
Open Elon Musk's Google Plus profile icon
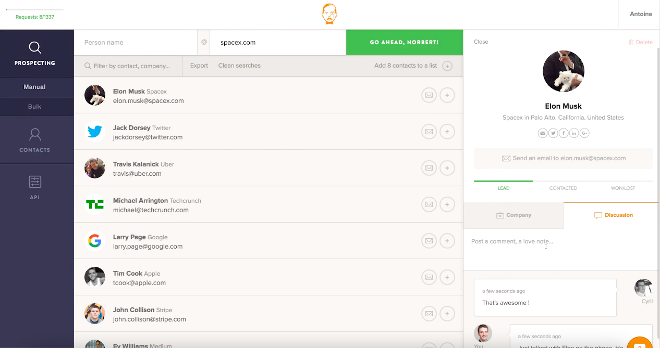tap(584, 134)
